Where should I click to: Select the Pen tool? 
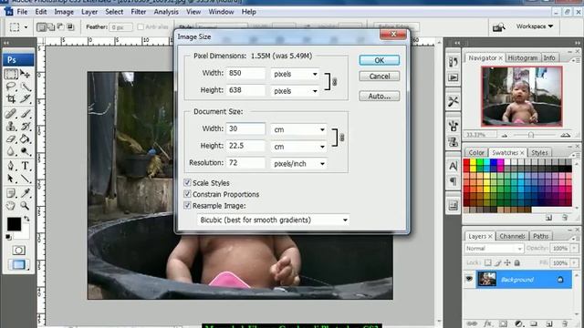click(x=11, y=166)
